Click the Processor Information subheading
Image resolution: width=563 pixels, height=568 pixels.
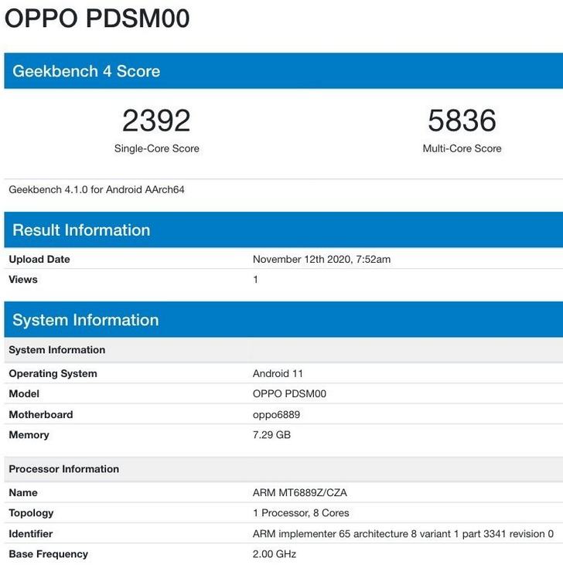tap(64, 469)
